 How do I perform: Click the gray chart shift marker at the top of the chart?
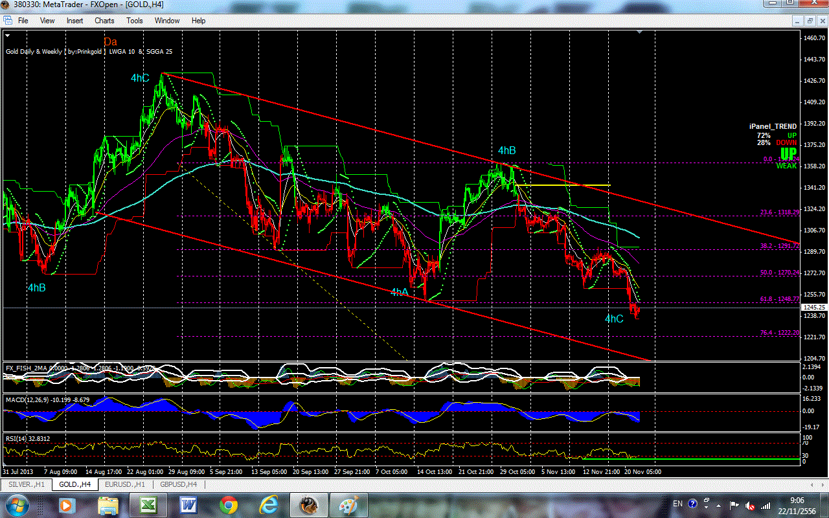coord(639,33)
